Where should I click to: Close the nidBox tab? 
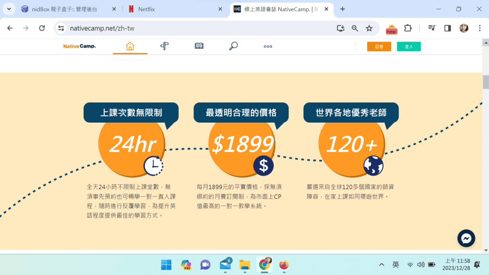[114, 9]
